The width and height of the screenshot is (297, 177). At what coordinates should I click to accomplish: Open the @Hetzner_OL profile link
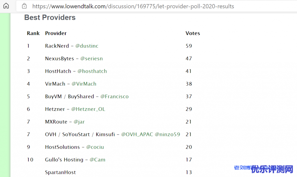[x=88, y=109]
